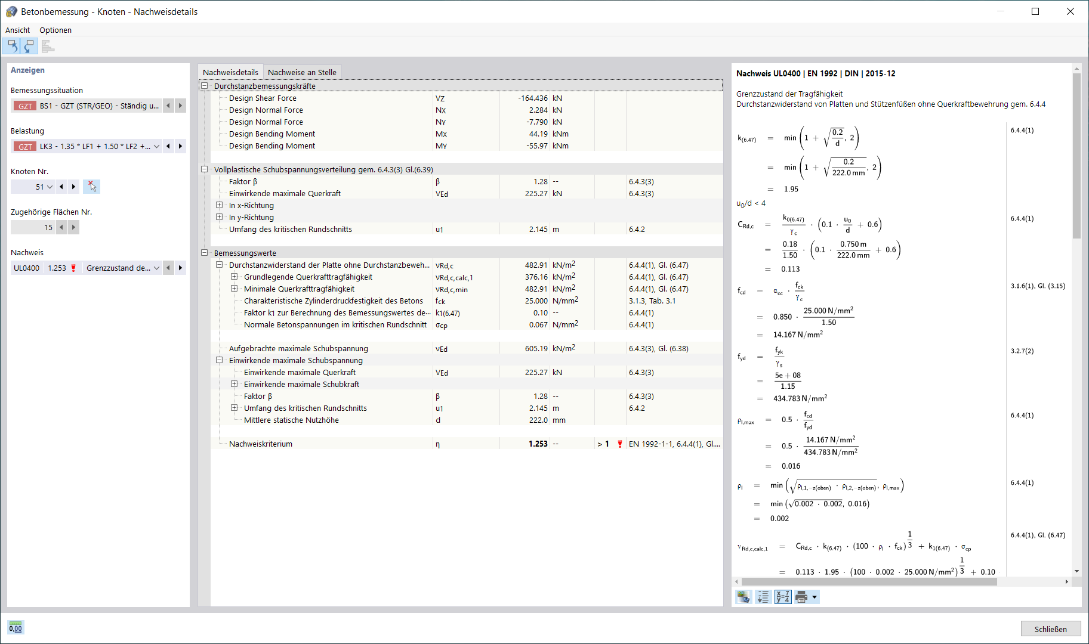
Task: Click the formula panel horizontal scrollbar thumb
Action: 869,581
